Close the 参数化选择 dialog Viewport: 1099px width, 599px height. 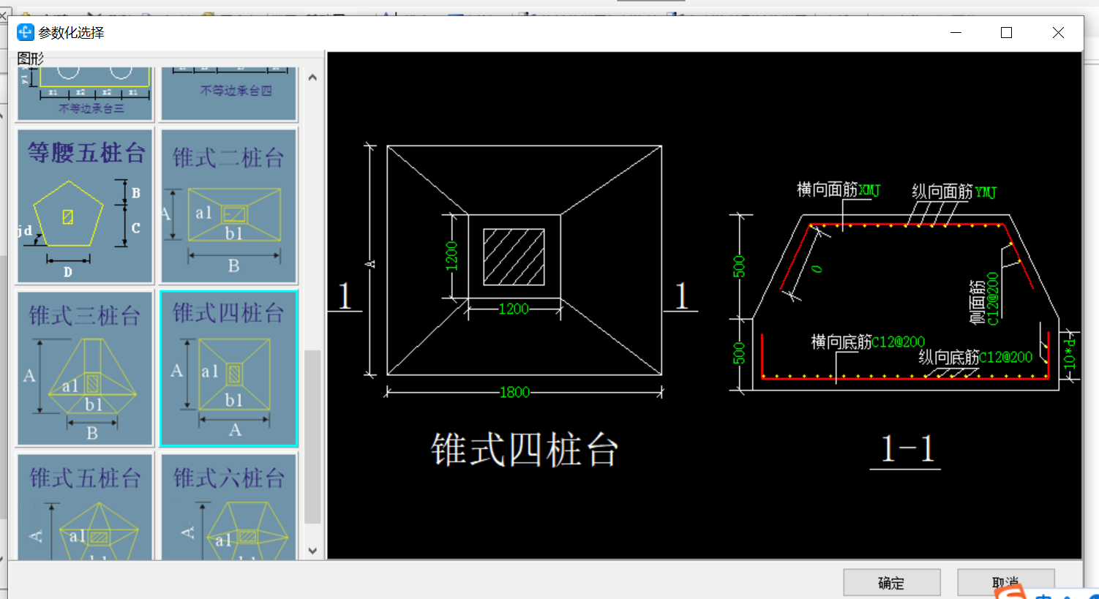point(1058,32)
